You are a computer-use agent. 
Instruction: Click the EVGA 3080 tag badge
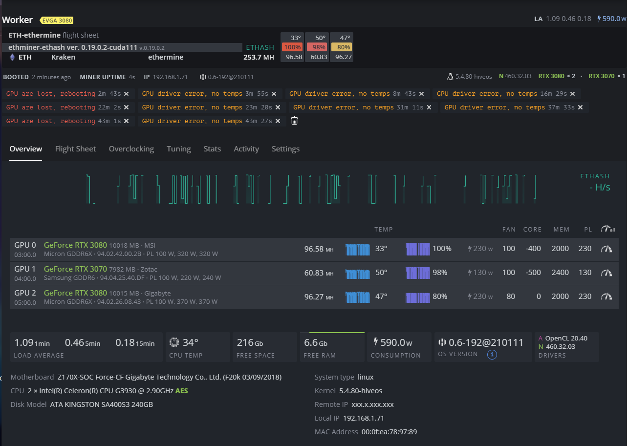click(x=56, y=20)
